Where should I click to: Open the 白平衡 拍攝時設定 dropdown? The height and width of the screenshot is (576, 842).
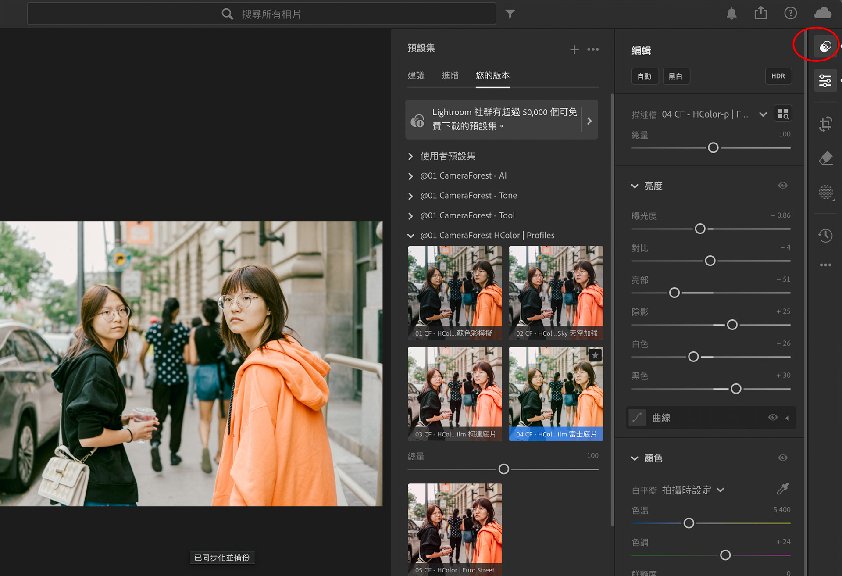pyautogui.click(x=693, y=490)
